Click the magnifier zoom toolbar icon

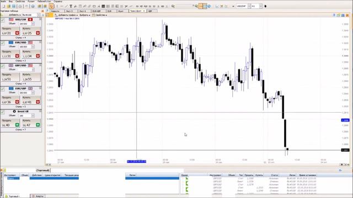coord(173,6)
